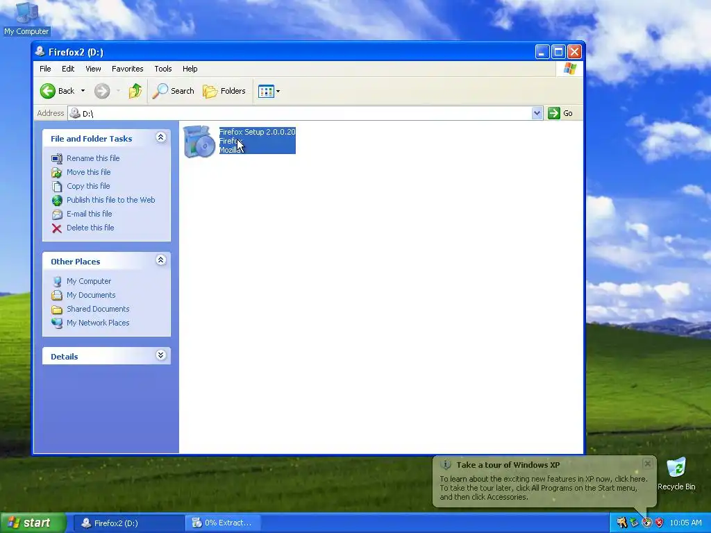Collapse the Other Places panel
Image resolution: width=711 pixels, height=533 pixels.
[x=160, y=260]
